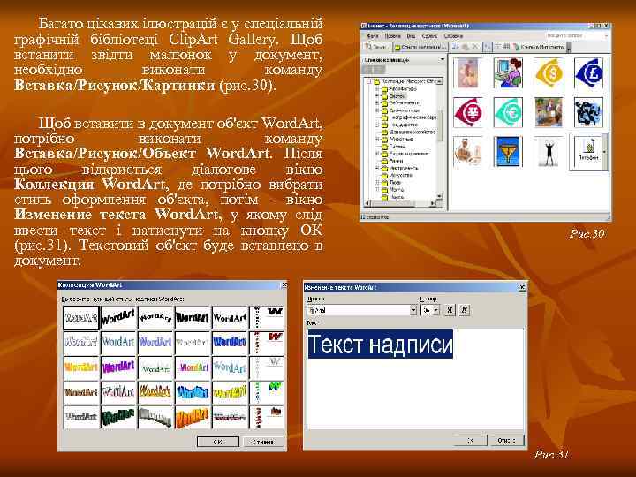This screenshot has height=477, width=636.
Task: Click the Поиск toolbar button
Action: click(x=376, y=47)
